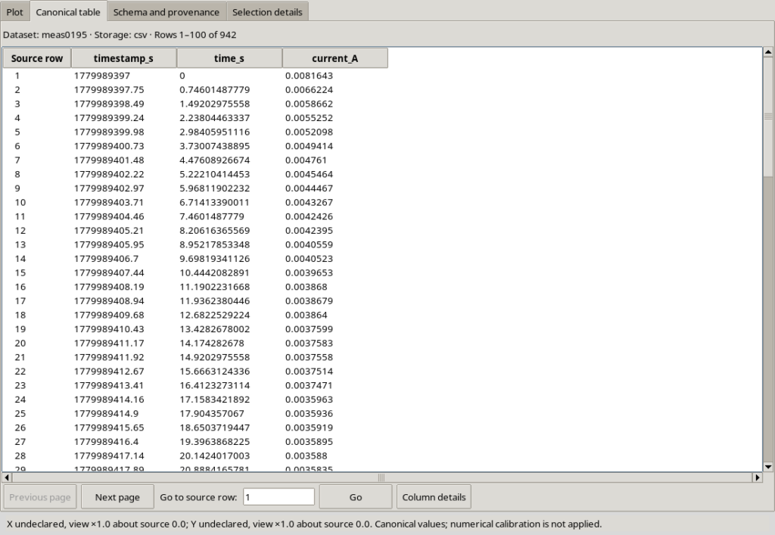Select current value 0.003864

pos(306,315)
